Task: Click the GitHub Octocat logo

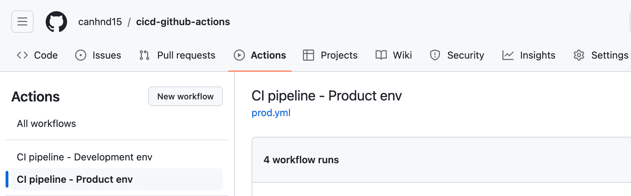Action: click(x=56, y=22)
